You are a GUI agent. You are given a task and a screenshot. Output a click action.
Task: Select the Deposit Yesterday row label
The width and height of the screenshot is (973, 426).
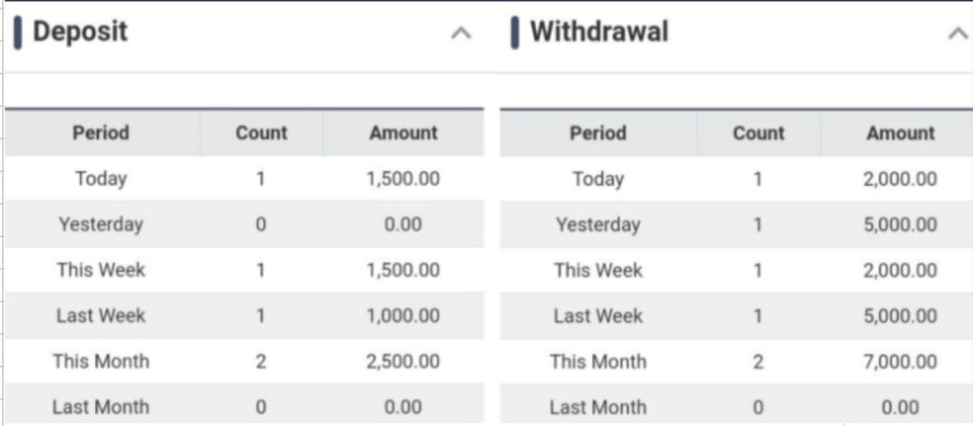click(x=101, y=224)
